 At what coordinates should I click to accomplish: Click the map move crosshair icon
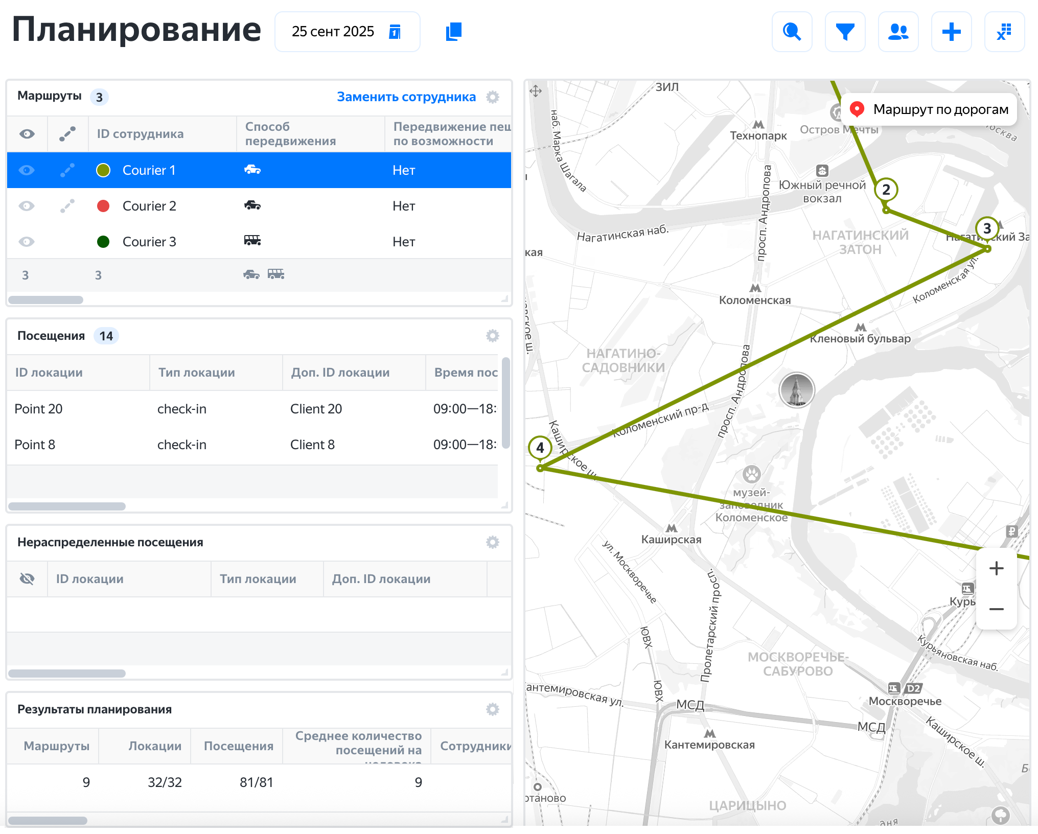coord(536,91)
